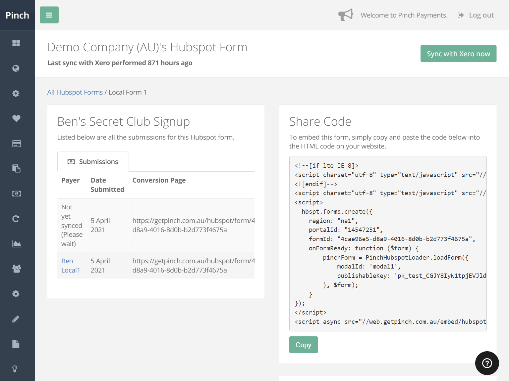Click the megaphone announcements icon
The image size is (509, 381).
[346, 15]
